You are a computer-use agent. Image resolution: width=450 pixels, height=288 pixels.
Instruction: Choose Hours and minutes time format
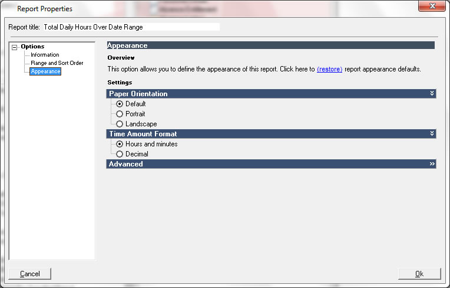point(120,144)
